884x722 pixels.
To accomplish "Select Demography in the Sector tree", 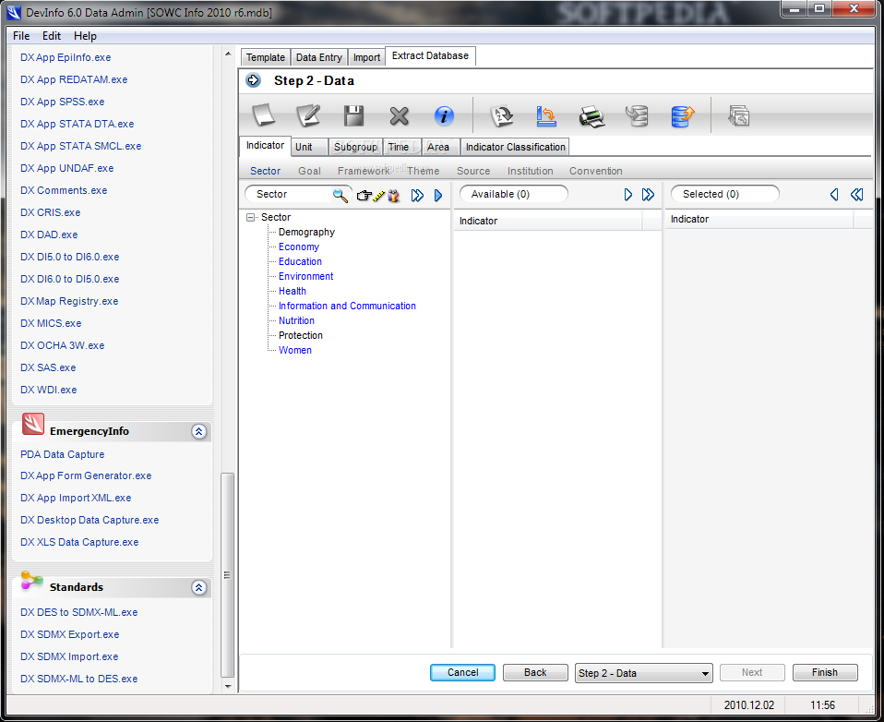I will point(306,233).
